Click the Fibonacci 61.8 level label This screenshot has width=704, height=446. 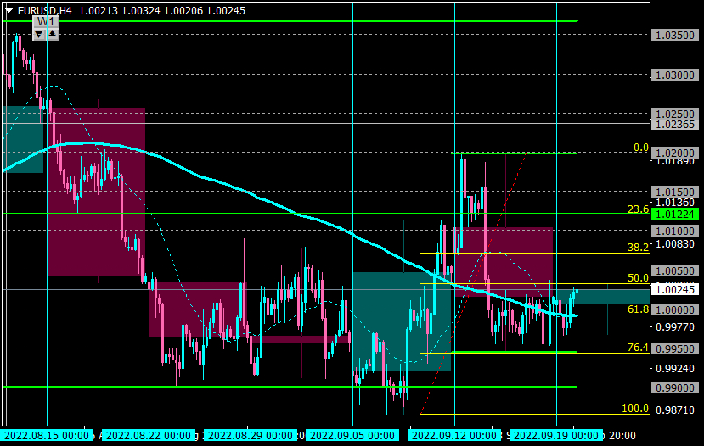click(638, 309)
